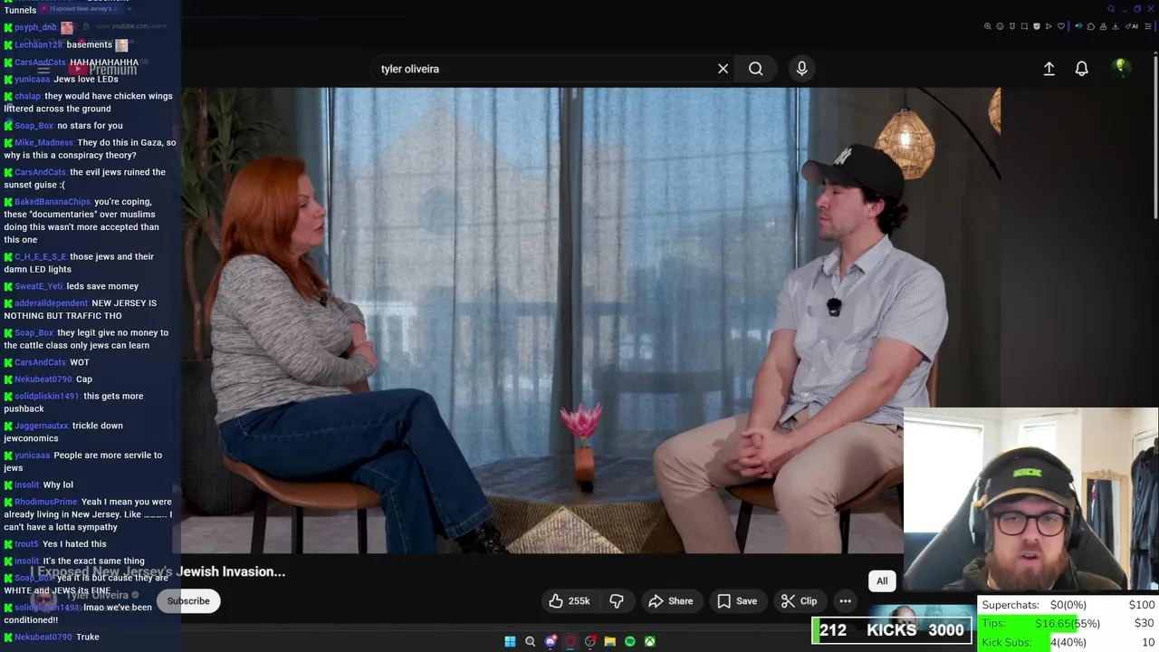Open OBS Studio from the taskbar
The width and height of the screenshot is (1159, 652).
[590, 641]
